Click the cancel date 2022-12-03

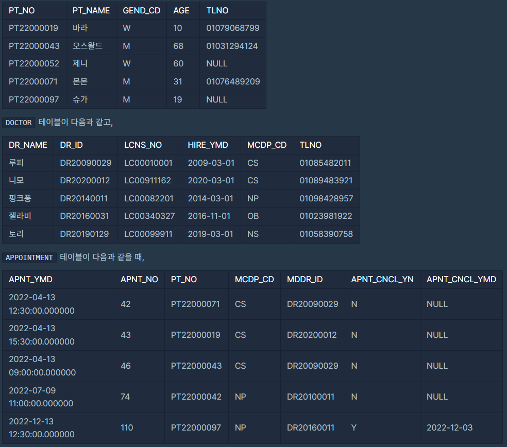[450, 427]
